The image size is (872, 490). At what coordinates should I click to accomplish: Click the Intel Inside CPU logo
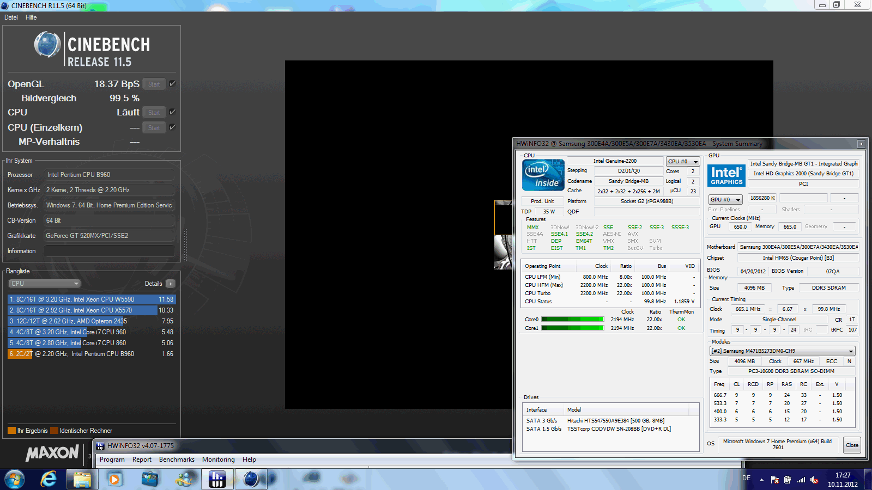pyautogui.click(x=543, y=175)
